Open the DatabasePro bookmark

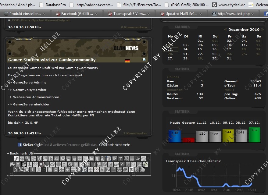tap(55, 5)
